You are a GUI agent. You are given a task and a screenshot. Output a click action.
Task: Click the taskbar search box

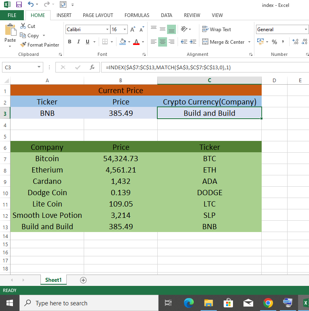[x=89, y=303]
